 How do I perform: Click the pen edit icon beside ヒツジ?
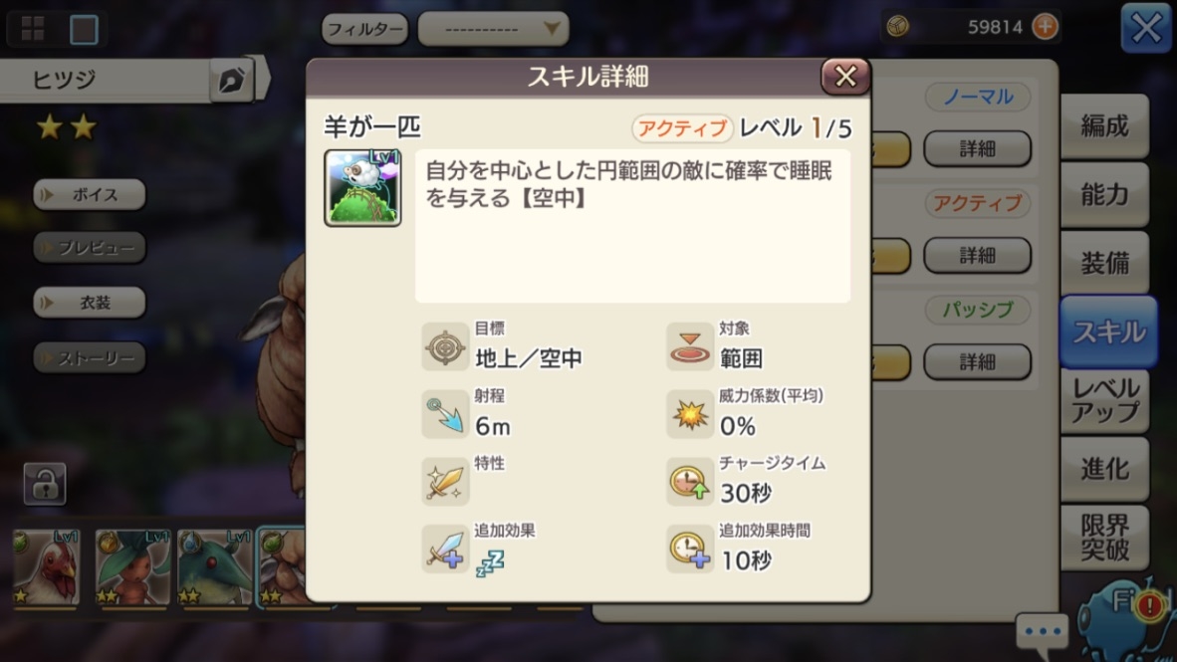coord(232,80)
